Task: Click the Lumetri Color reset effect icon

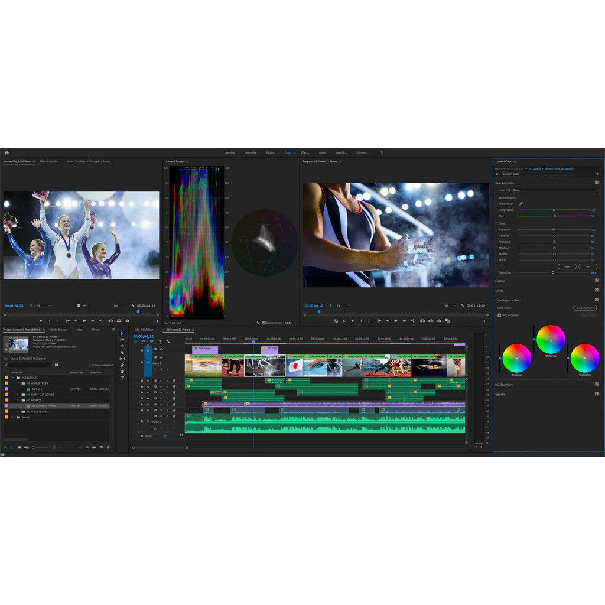Action: coord(597,174)
